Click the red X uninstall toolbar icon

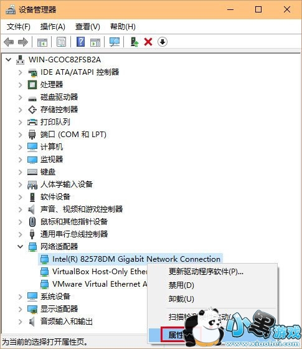point(148,42)
